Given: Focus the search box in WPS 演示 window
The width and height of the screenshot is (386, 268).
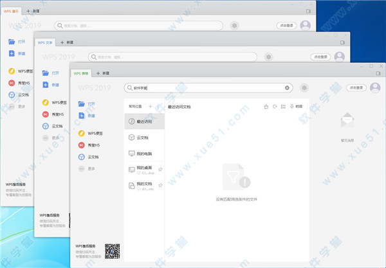Looking at the screenshot, I should click(x=138, y=26).
